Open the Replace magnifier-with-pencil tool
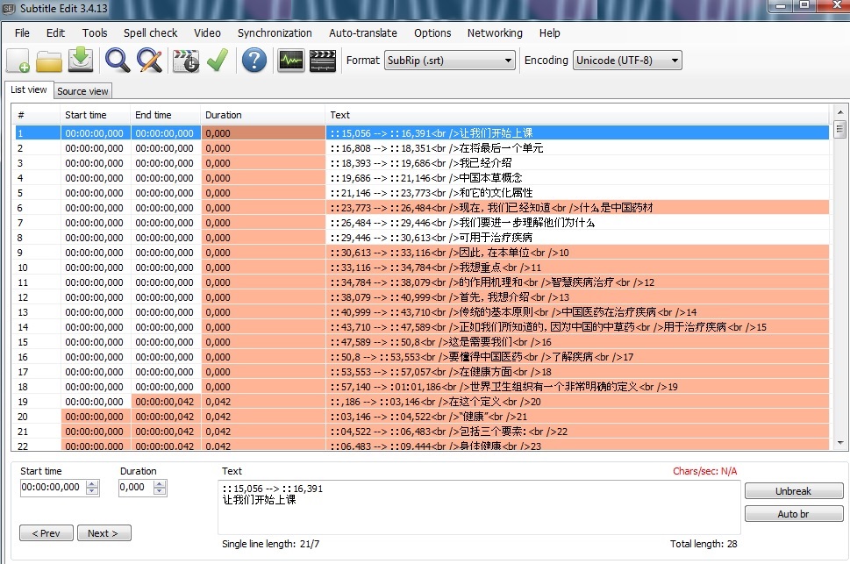 150,60
